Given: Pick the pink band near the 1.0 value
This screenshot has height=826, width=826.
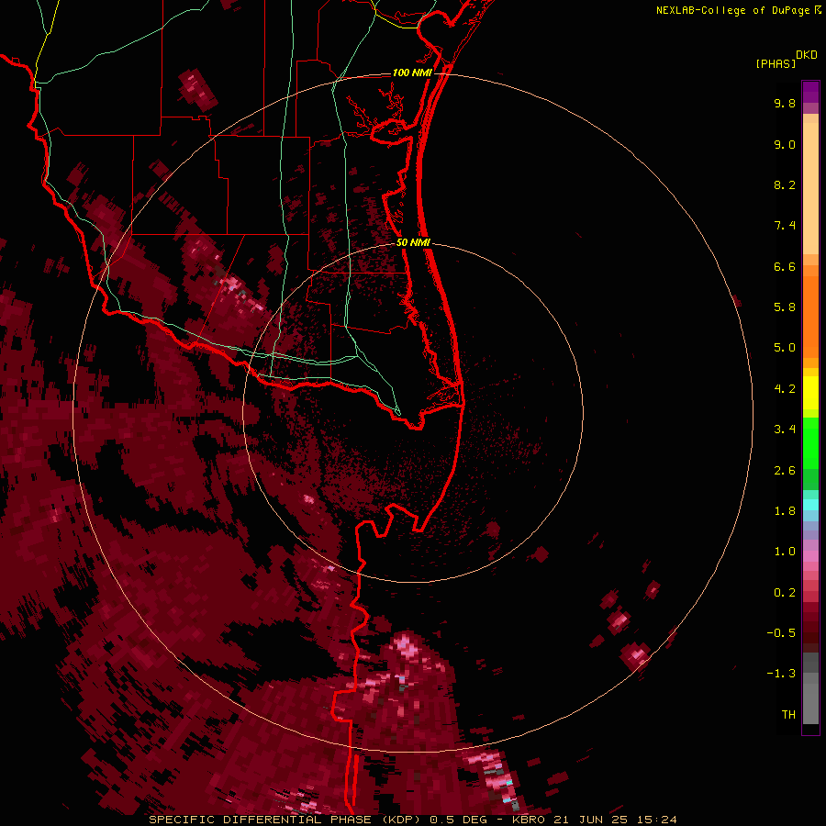Looking at the screenshot, I should 810,556.
